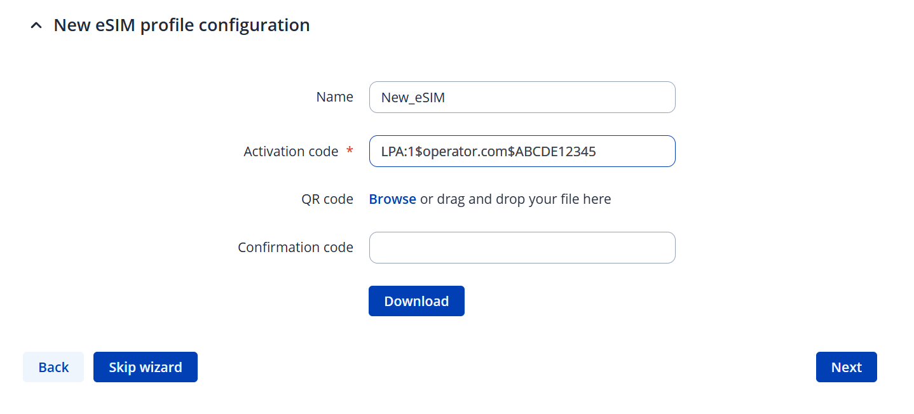This screenshot has height=414, width=914.
Task: Click the New_eSIM text in Name field
Action: (413, 98)
